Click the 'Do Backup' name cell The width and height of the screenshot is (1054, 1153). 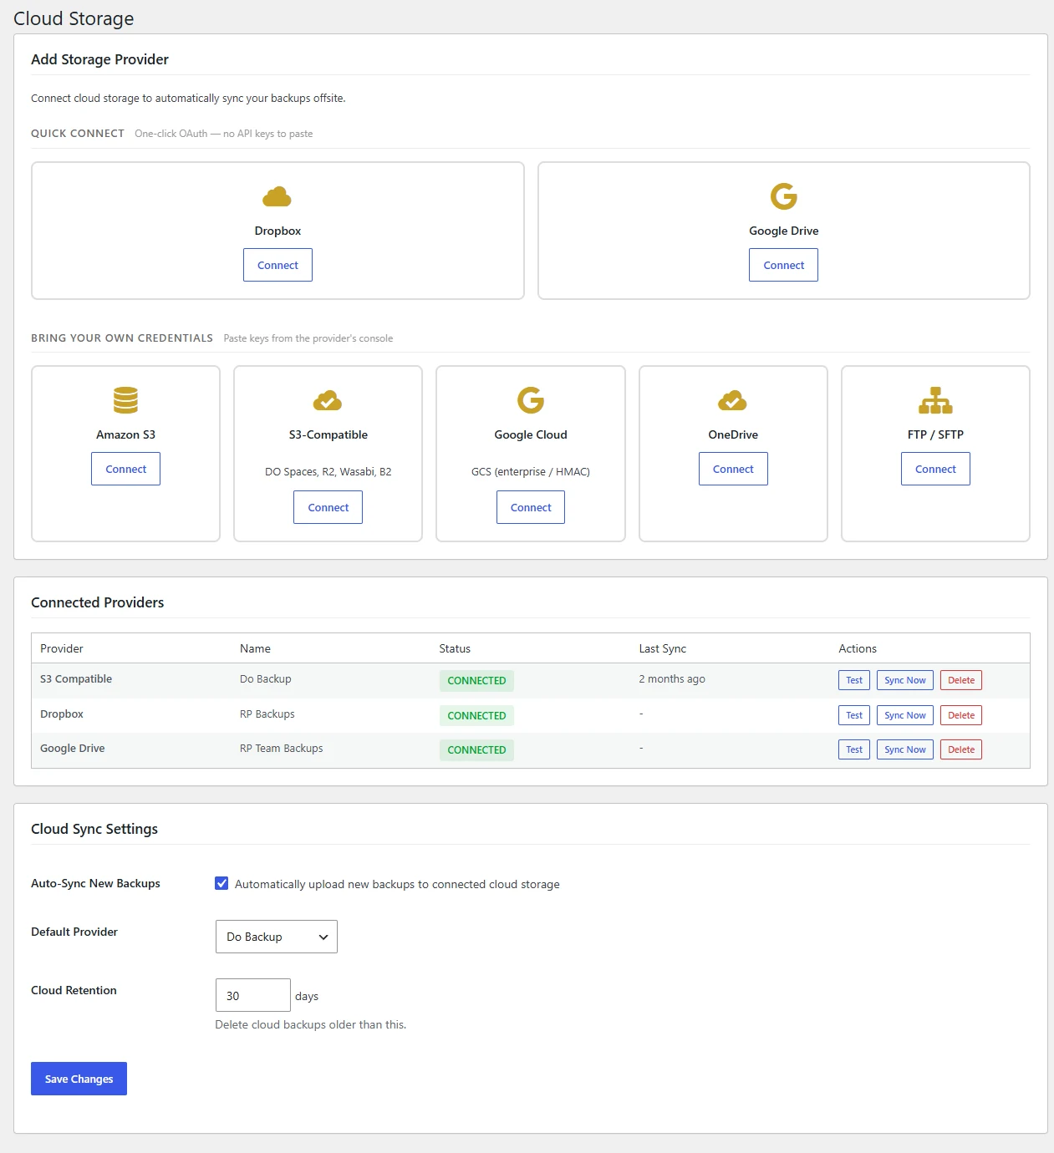click(x=266, y=678)
